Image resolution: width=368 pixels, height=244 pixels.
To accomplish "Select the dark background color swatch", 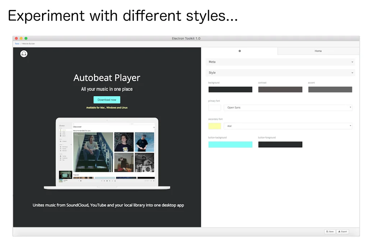I will point(230,89).
